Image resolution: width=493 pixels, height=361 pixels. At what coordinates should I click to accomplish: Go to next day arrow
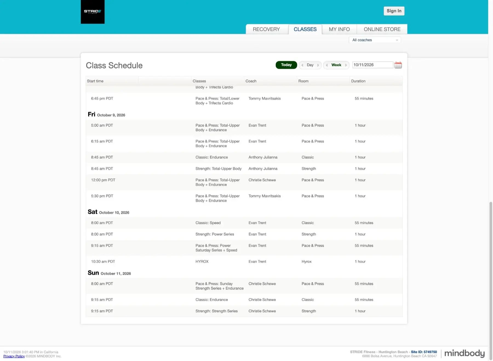pyautogui.click(x=318, y=65)
